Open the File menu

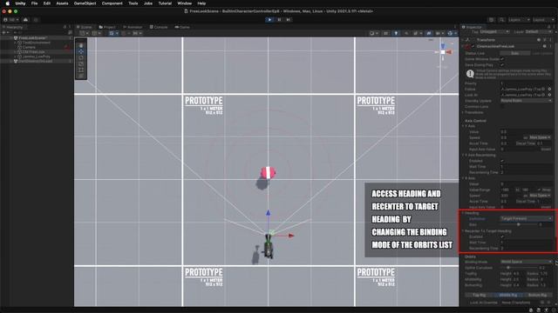coord(34,3)
